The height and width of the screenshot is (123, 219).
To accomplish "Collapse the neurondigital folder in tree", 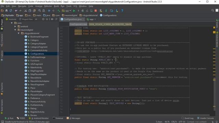I will coord(15,30).
